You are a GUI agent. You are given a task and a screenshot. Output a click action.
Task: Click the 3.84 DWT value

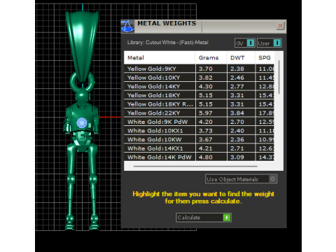237,113
